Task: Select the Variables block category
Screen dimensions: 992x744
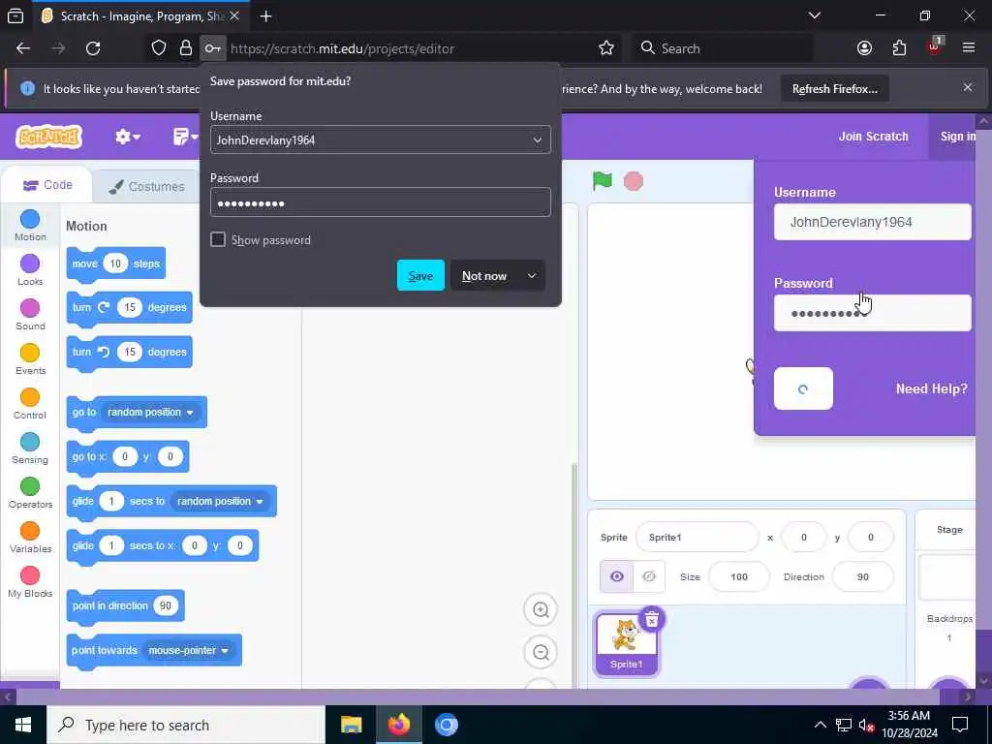Action: tap(30, 538)
